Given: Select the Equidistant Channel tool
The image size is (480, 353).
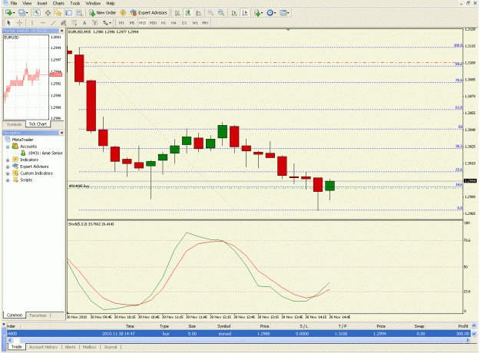Looking at the screenshot, I should [64, 22].
